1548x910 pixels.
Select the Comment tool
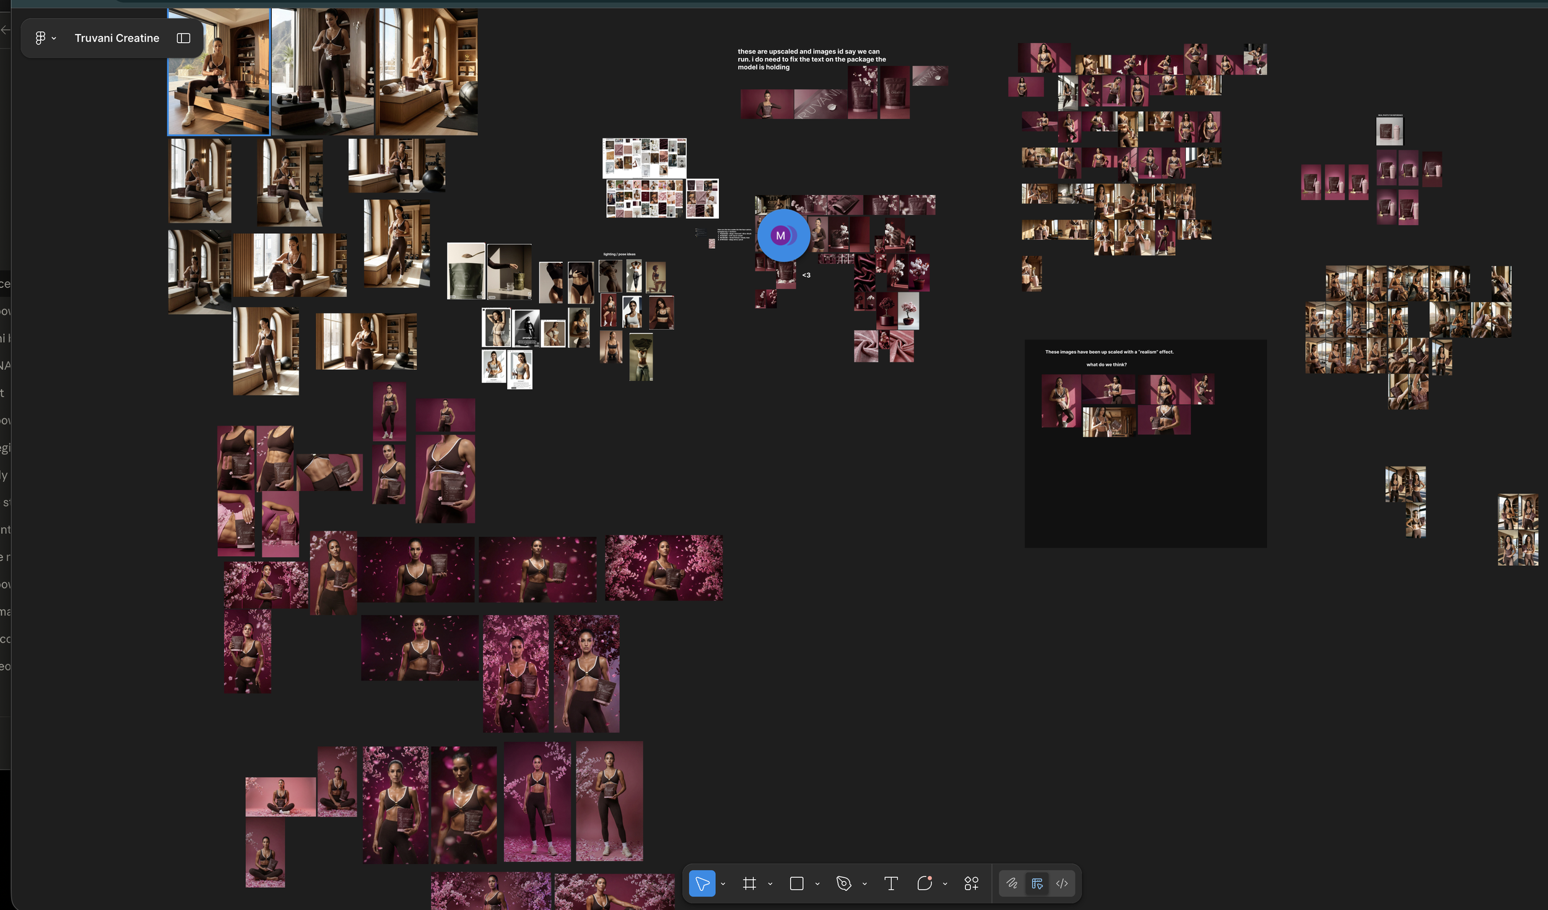[x=924, y=883]
